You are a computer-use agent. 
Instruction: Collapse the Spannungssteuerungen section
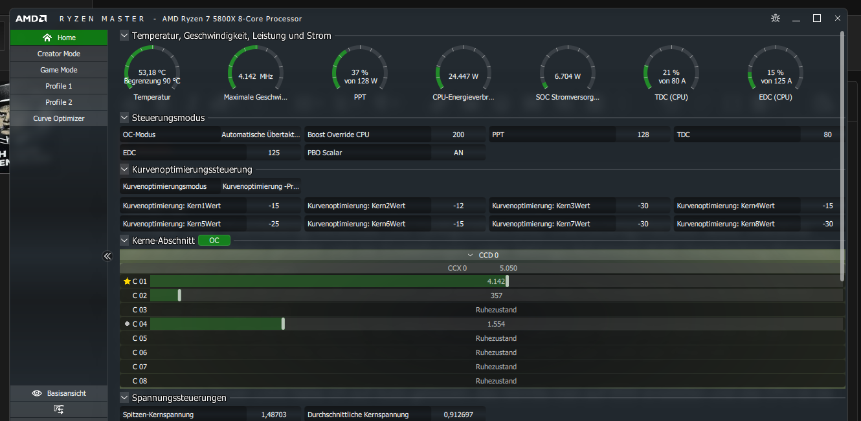tap(124, 398)
